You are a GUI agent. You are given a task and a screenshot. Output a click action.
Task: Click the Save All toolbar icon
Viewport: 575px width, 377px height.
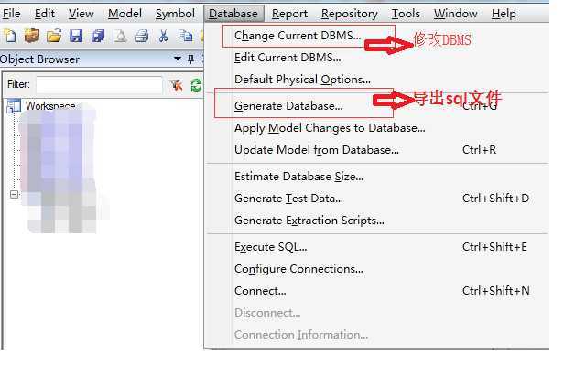(x=98, y=36)
